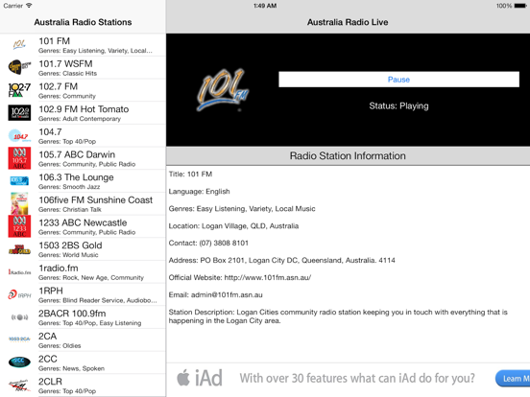The width and height of the screenshot is (530, 397).
Task: Tap the 104.7 station logo
Action: click(19, 135)
